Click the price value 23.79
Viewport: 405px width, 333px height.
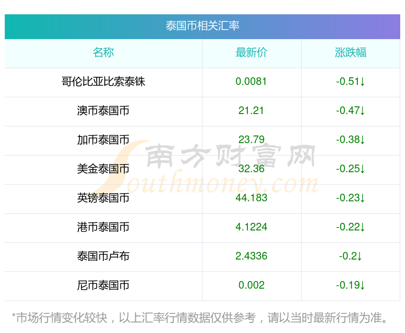251,140
